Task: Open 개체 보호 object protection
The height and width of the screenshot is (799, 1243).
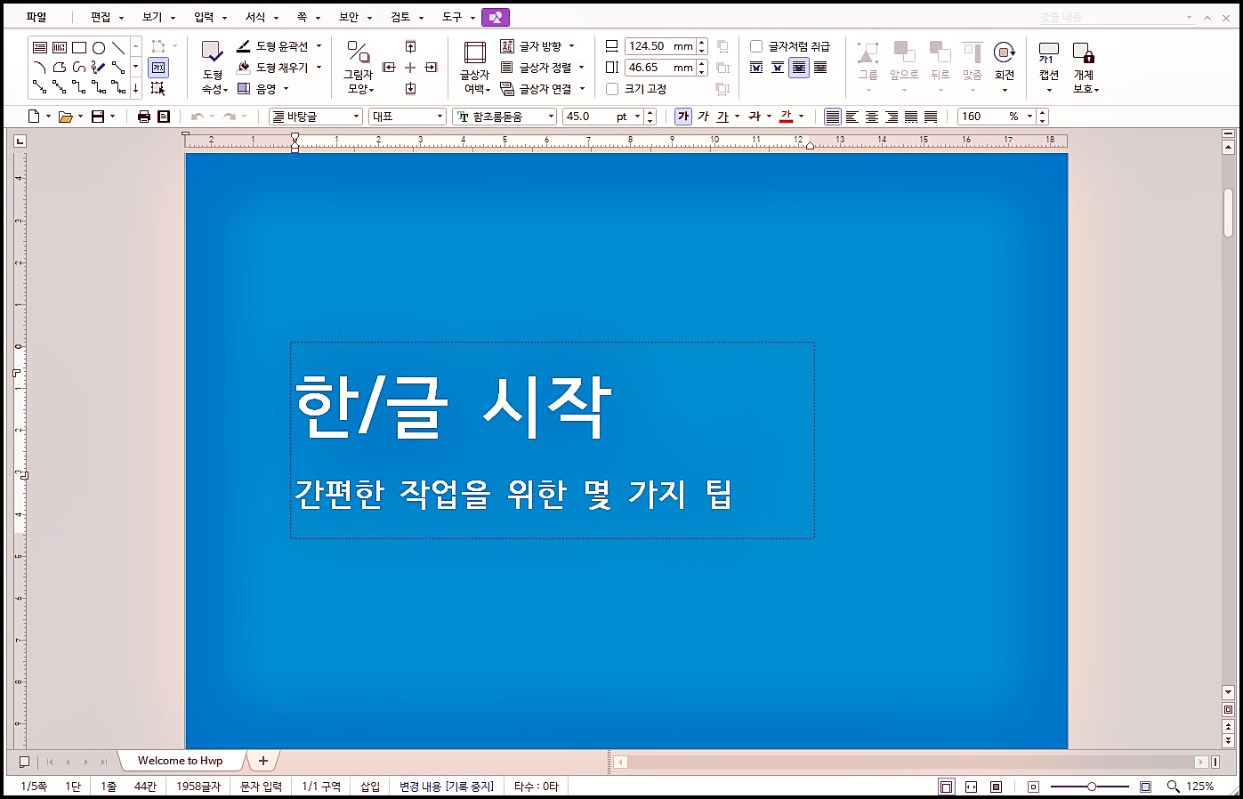Action: (1084, 68)
